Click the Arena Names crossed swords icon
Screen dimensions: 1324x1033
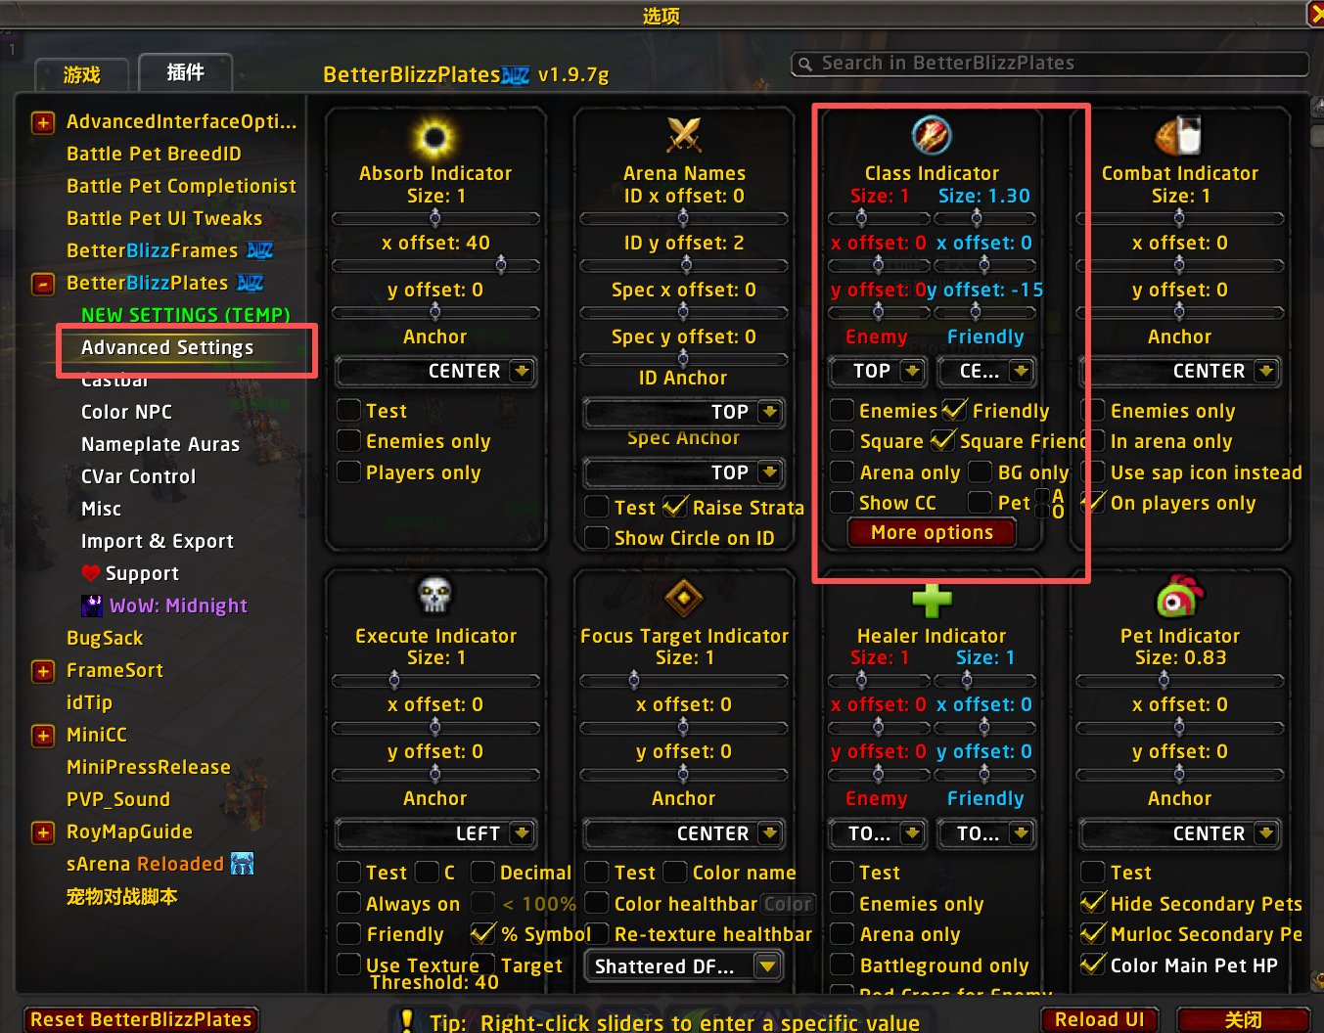684,135
